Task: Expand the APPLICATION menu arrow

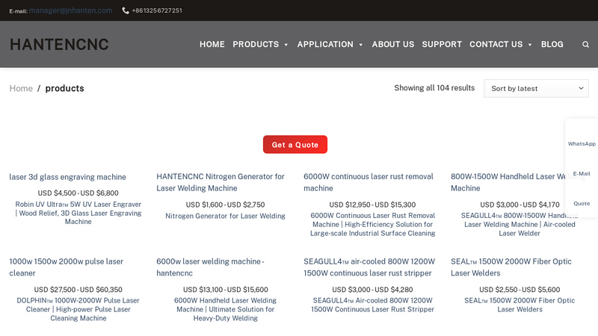Action: click(x=361, y=45)
